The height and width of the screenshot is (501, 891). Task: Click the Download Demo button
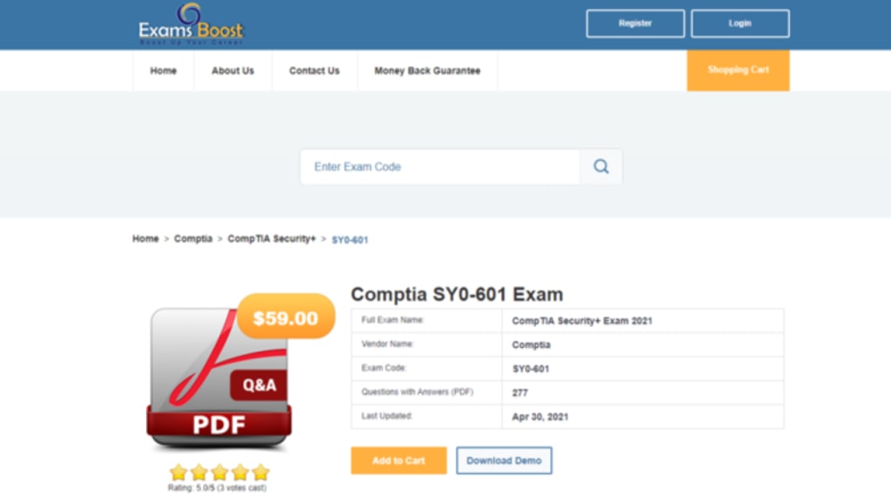[504, 460]
